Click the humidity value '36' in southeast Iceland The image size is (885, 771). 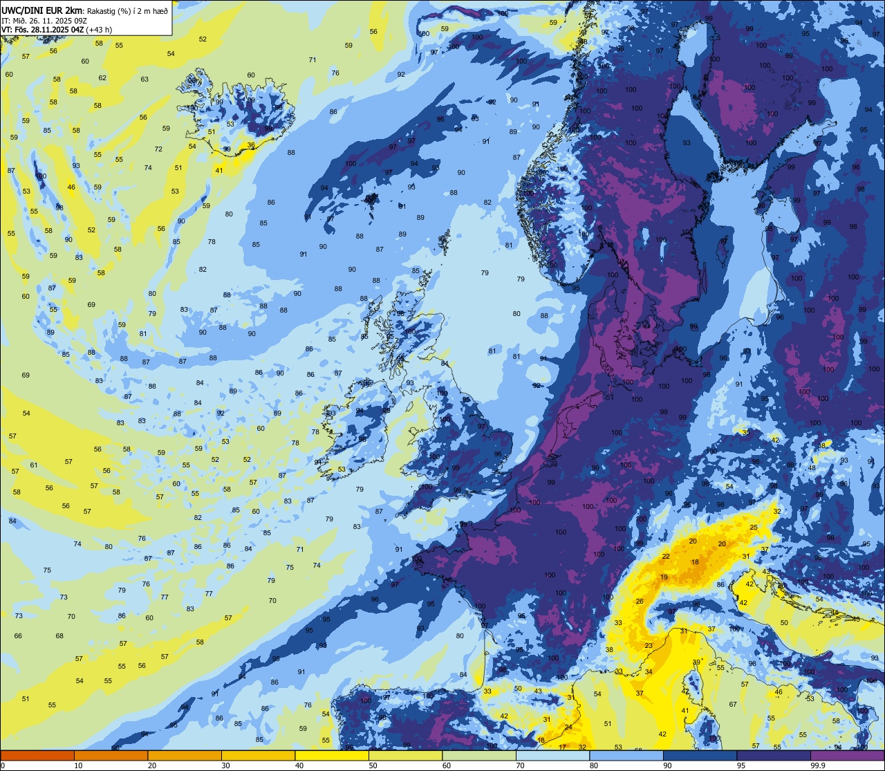[x=251, y=145]
